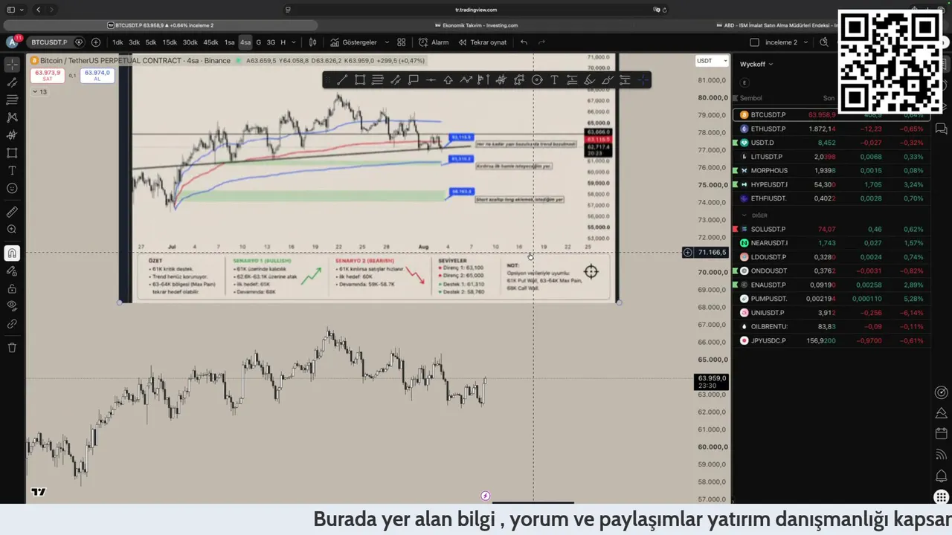
Task: Open the Ekonomik Takvim Investing.com tab
Action: click(x=475, y=25)
